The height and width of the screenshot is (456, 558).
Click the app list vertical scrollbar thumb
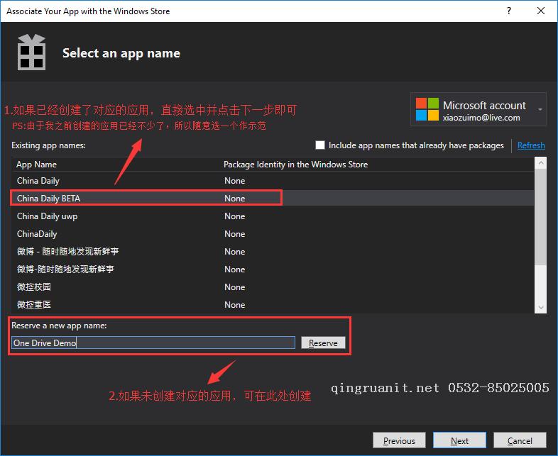(x=540, y=216)
